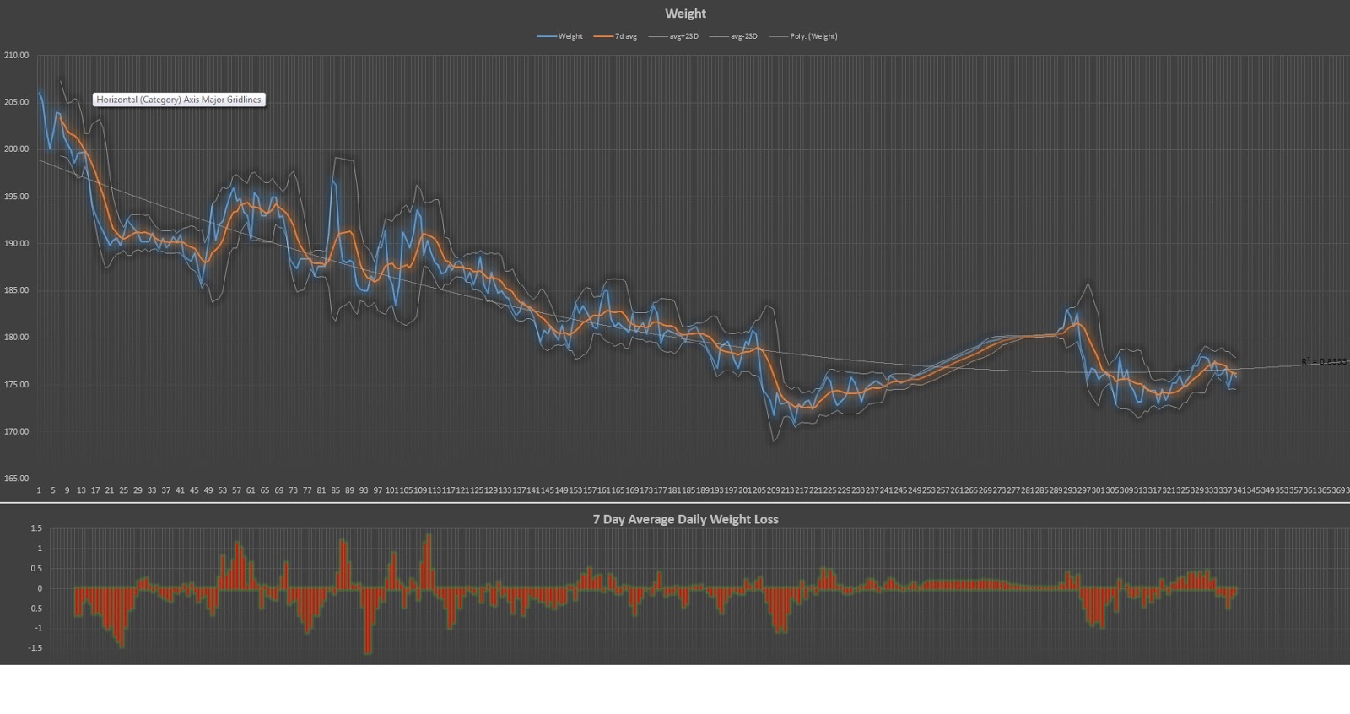1350x714 pixels.
Task: Click the -1.5 axis label in lower chart
Action: (x=34, y=648)
